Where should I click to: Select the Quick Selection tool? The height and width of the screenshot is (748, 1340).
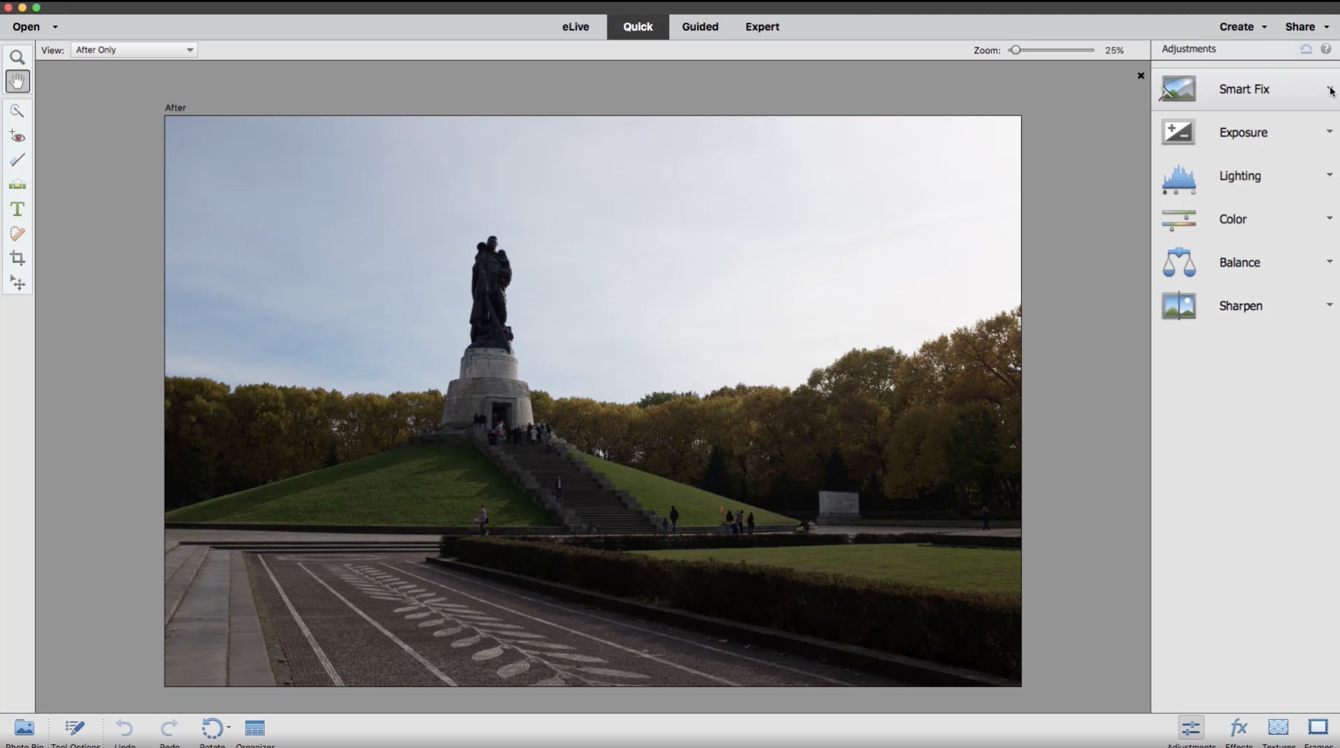tap(17, 111)
